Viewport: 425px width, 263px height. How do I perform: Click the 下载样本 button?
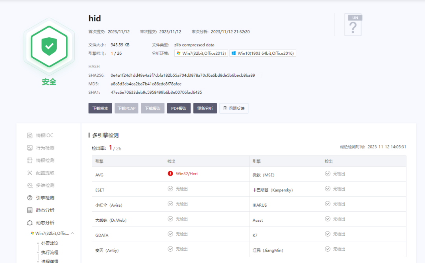tap(100, 108)
